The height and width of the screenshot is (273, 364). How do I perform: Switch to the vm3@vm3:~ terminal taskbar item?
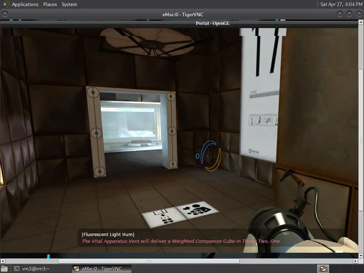(x=32, y=269)
